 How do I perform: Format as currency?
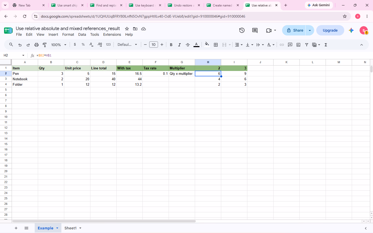75,45
